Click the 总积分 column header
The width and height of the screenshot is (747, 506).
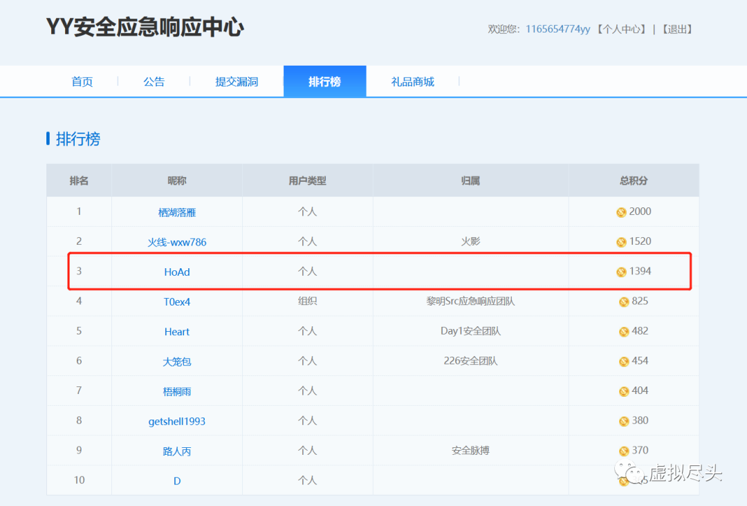coord(634,180)
